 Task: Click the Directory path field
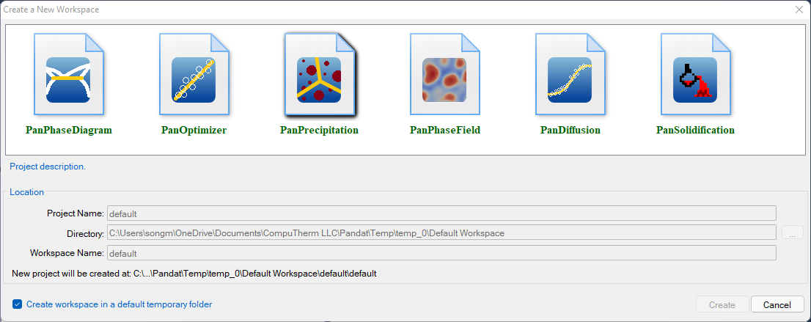click(x=441, y=233)
